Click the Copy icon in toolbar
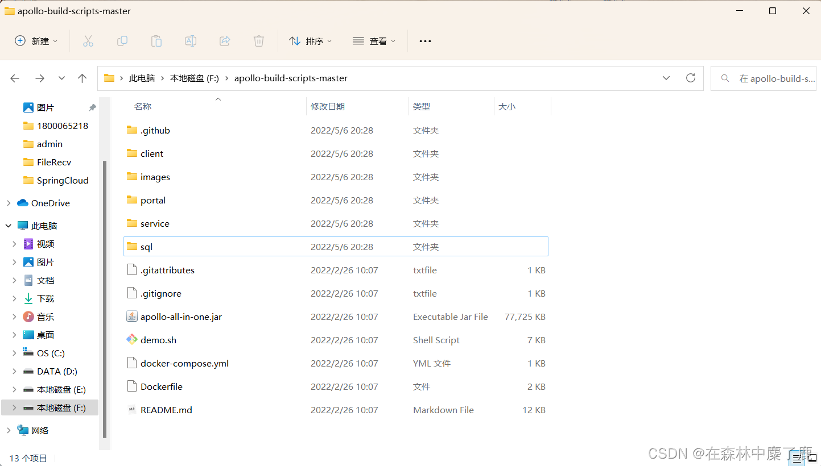 122,41
